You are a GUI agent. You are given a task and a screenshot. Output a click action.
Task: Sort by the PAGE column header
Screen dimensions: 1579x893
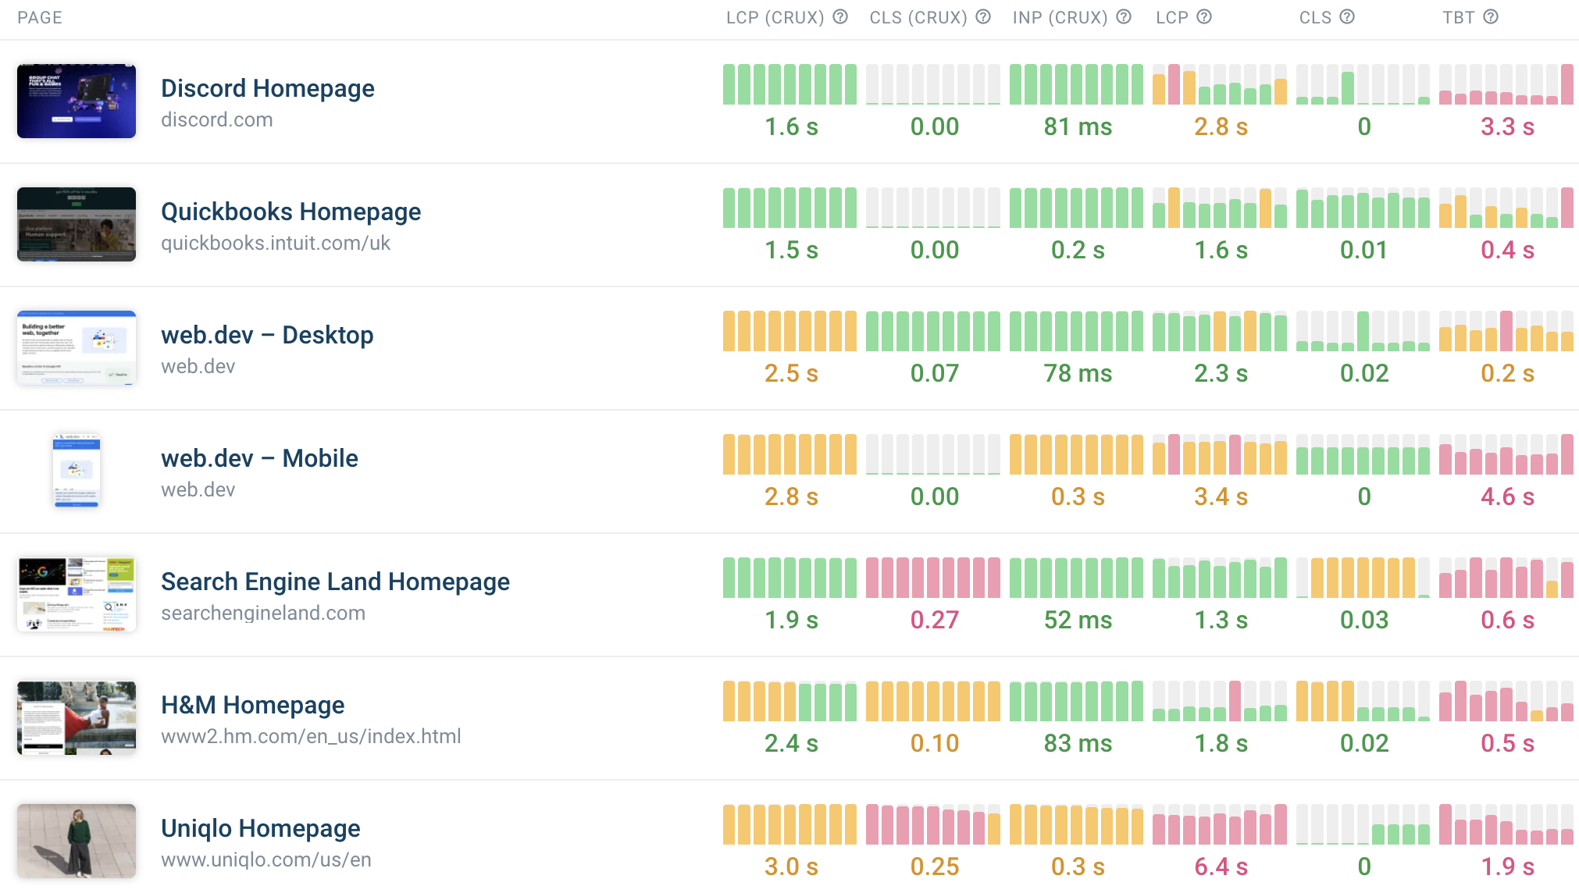pos(40,17)
